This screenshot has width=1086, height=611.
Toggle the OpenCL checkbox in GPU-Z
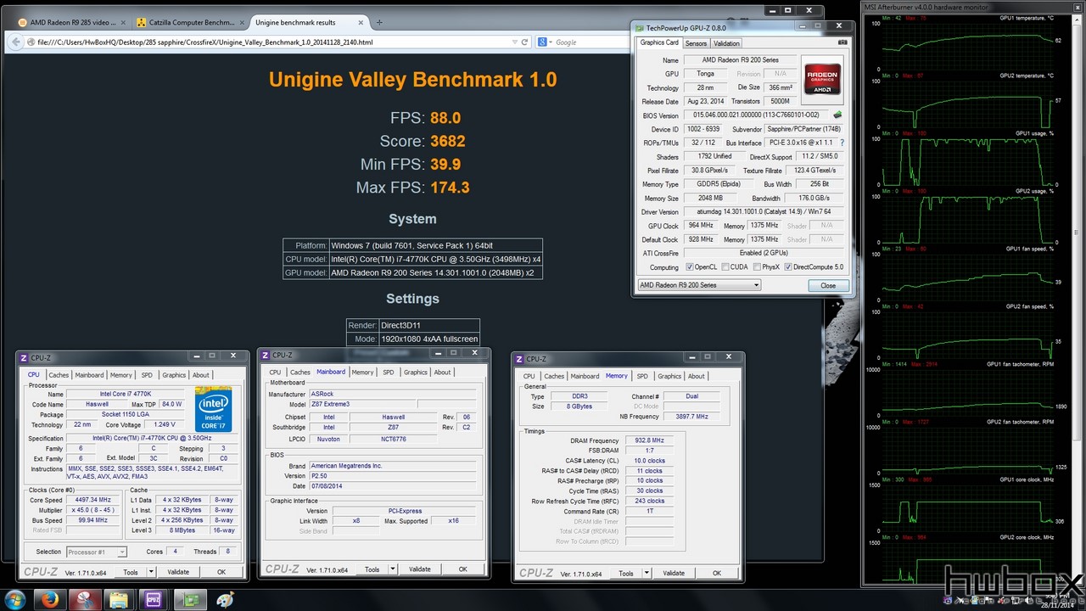(x=690, y=267)
